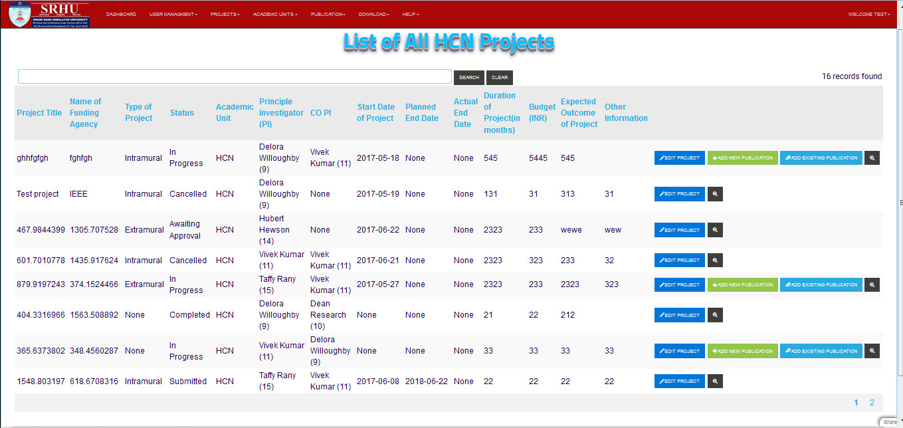Open PI link Vivek Kumar in 601.7010778 row
Image resolution: width=903 pixels, height=428 pixels.
tap(282, 260)
